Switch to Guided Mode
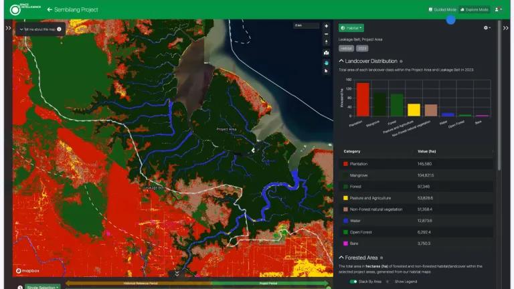514x289 pixels. tap(442, 10)
